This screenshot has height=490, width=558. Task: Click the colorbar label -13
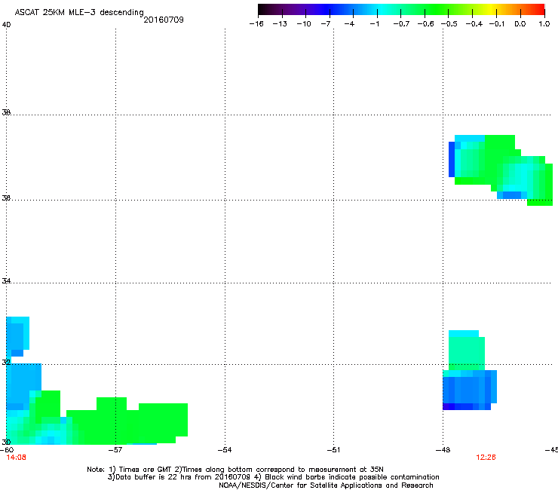pos(280,24)
